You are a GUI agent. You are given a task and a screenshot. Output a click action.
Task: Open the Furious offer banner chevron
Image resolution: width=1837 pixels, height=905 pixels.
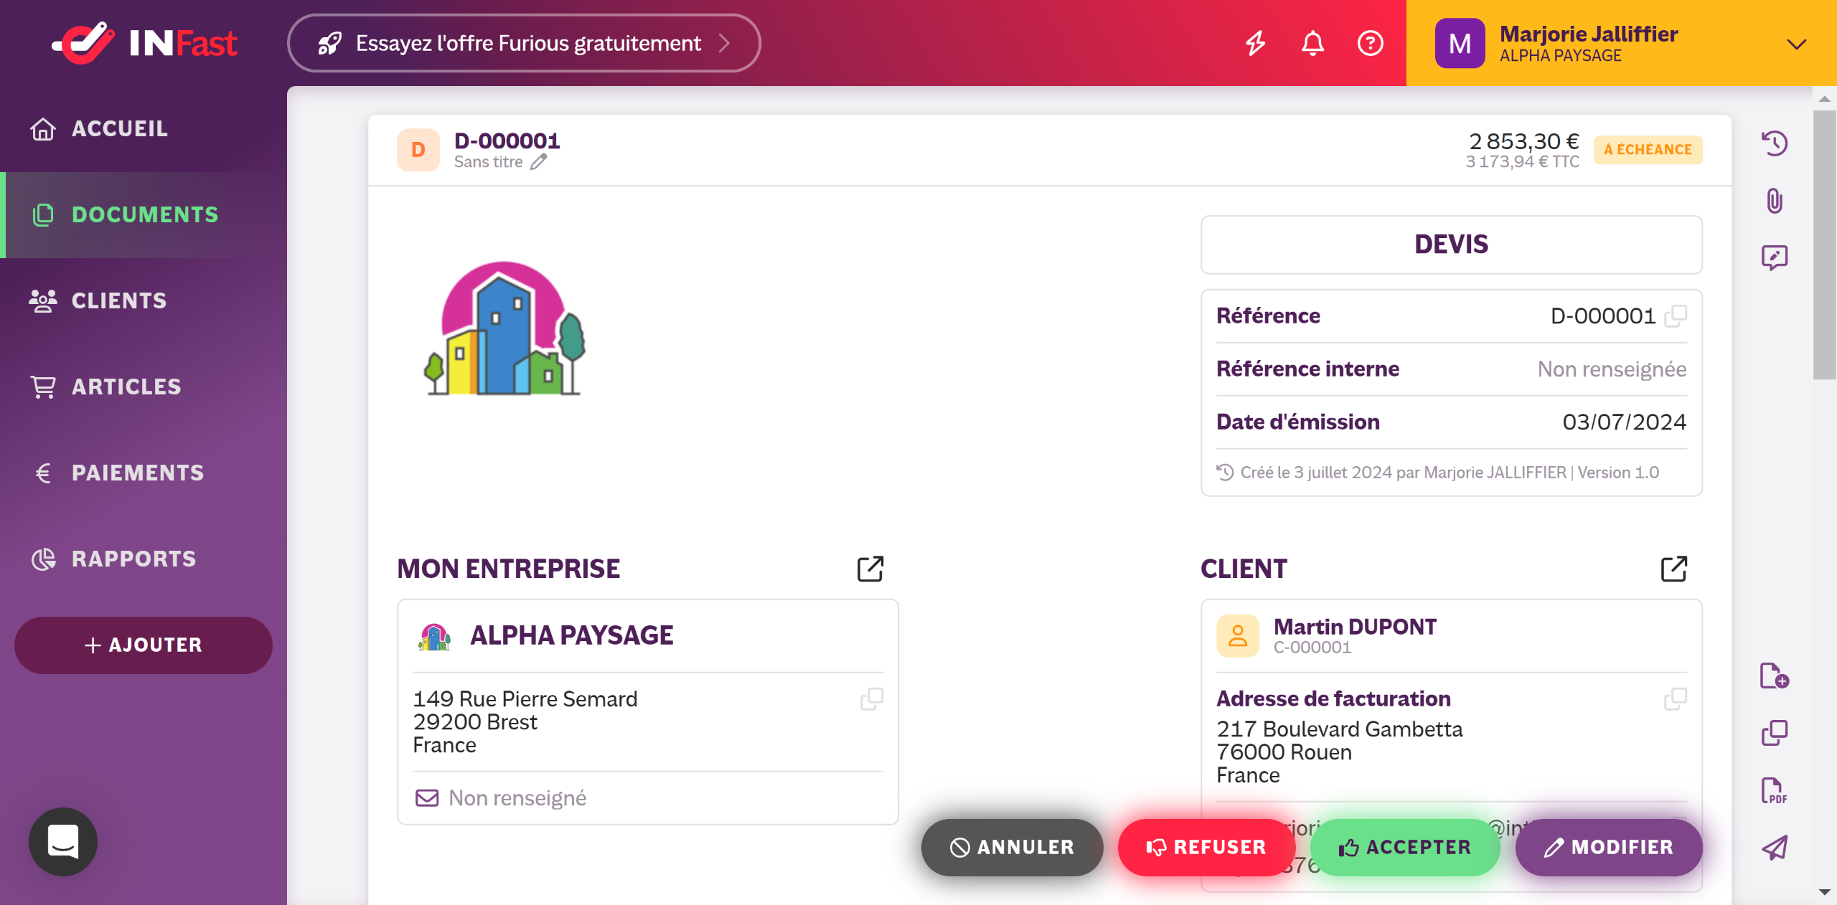click(x=725, y=43)
